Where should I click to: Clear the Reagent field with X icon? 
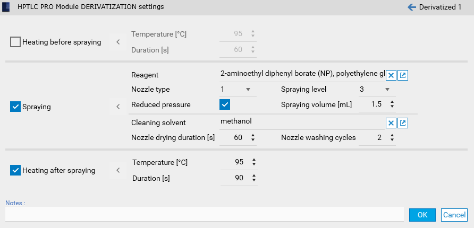click(391, 75)
